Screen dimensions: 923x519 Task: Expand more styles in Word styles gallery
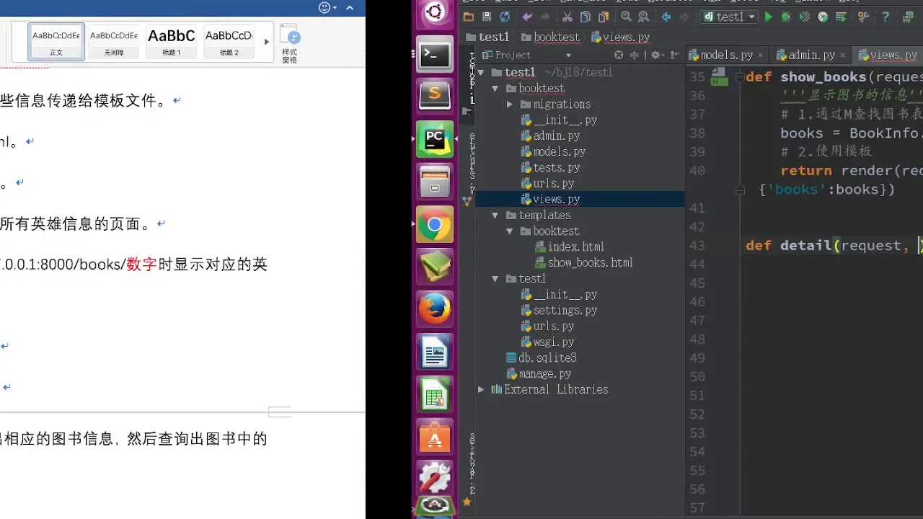tap(266, 42)
